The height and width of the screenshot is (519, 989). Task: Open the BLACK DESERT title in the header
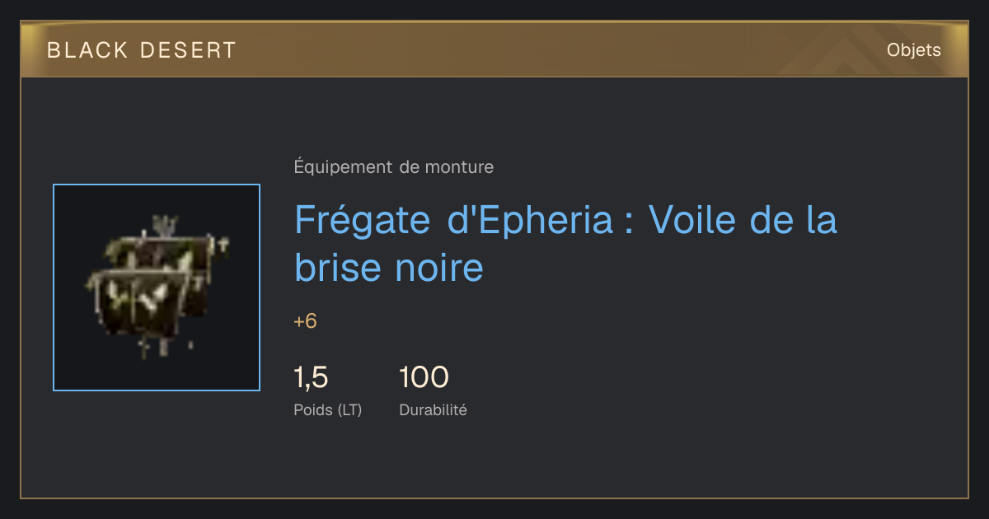coord(142,50)
